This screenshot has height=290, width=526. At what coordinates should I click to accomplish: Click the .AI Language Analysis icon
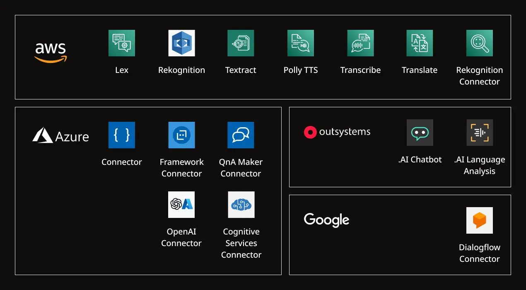479,133
